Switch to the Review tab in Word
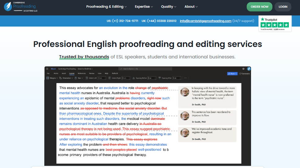Viewport: 300px width, 168px height. coord(92,73)
